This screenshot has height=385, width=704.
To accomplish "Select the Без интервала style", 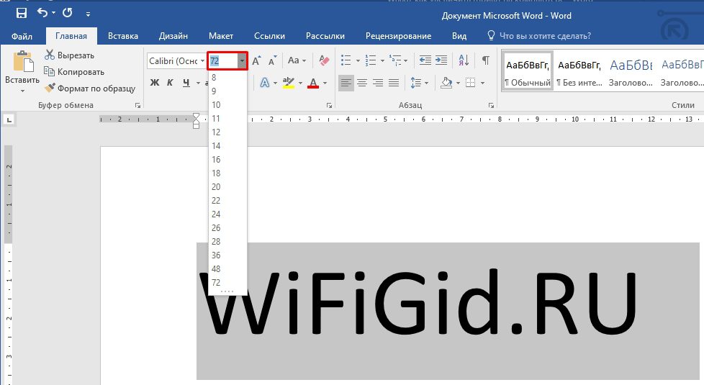I will (579, 72).
